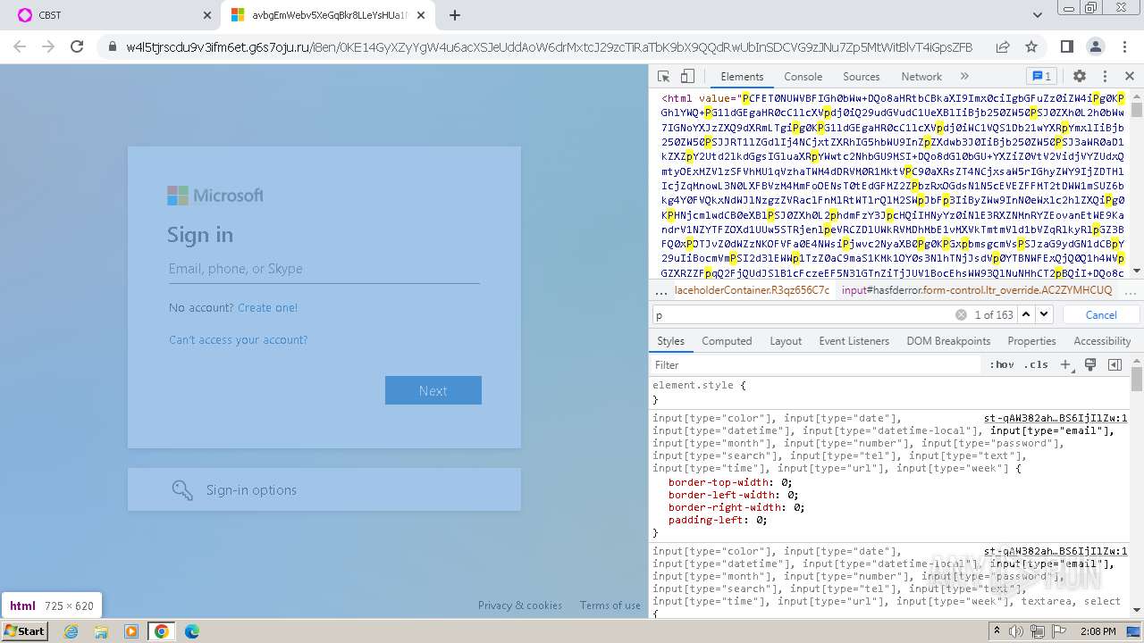The width and height of the screenshot is (1144, 643).
Task: Add a new style rule with plus icon
Action: click(x=1065, y=365)
